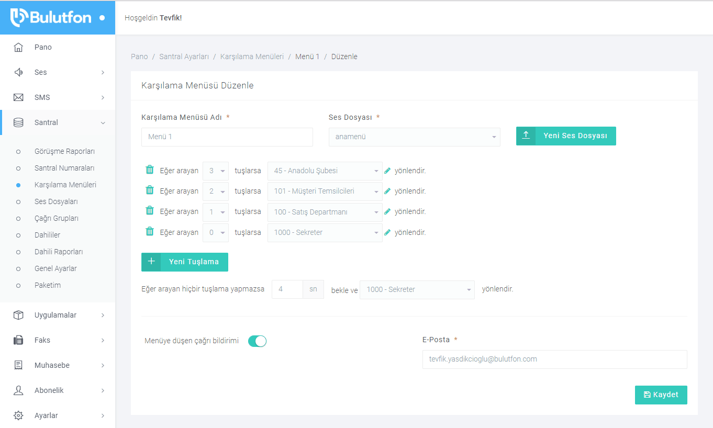This screenshot has width=713, height=428.
Task: Disable the Menüye düşen çağrı bildirimi toggle
Action: (x=257, y=341)
